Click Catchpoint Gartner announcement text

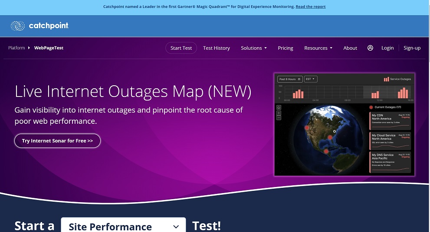pos(199,6)
